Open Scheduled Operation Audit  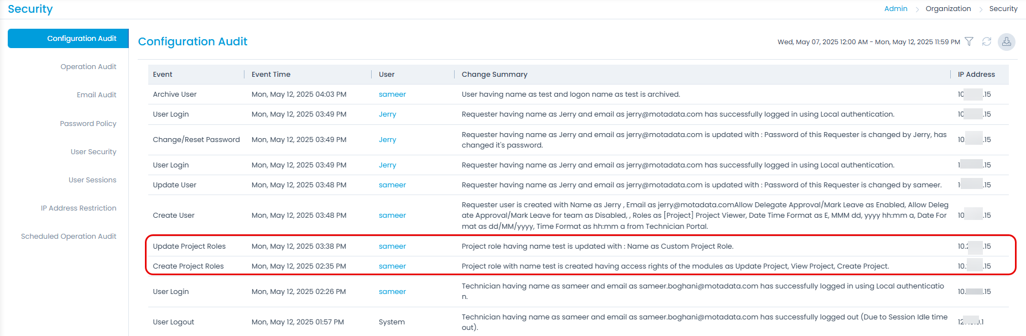pyautogui.click(x=69, y=236)
